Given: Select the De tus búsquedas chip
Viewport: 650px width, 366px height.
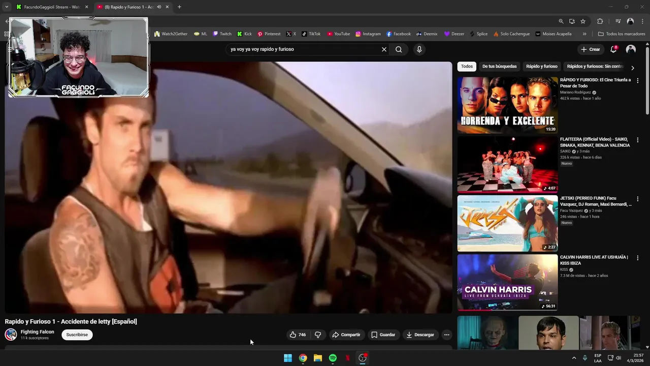Looking at the screenshot, I should [x=499, y=67].
